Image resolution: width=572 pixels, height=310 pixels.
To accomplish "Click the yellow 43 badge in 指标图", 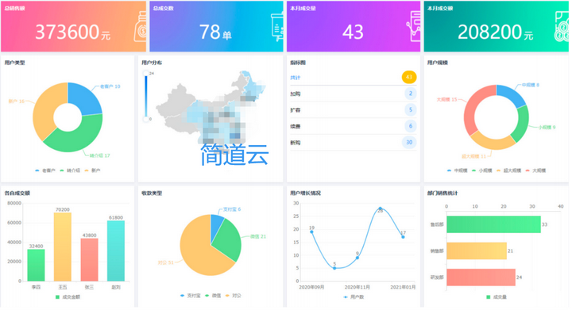I will pos(409,77).
